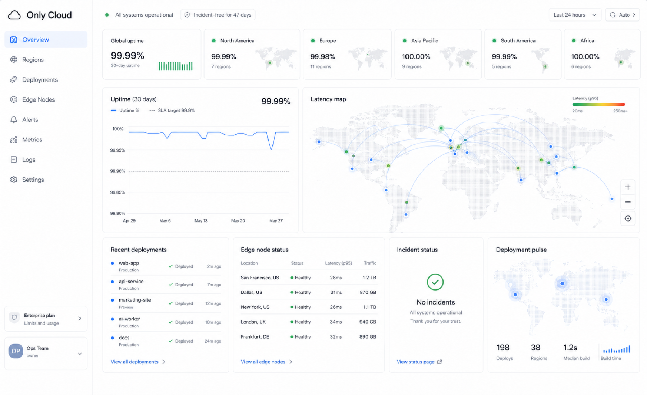Open View all edge nodes link
The height and width of the screenshot is (395, 647).
tap(263, 362)
